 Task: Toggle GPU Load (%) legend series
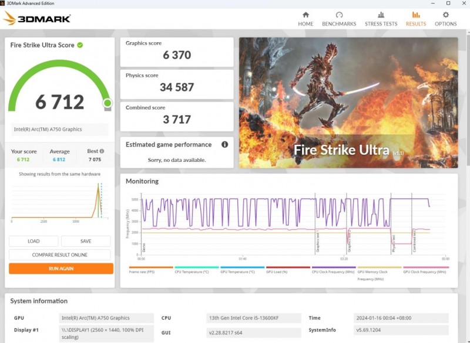coord(288,270)
